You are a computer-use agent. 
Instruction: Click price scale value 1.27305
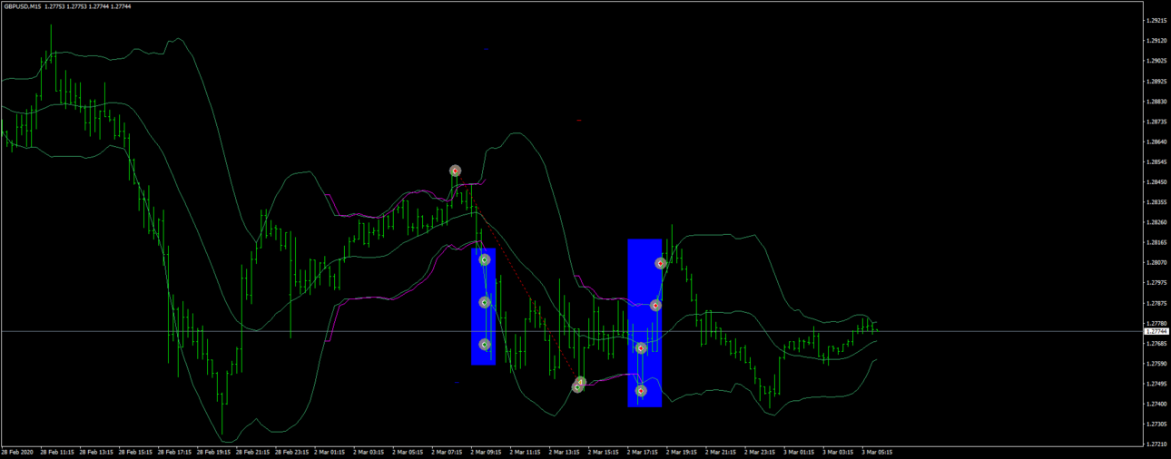(1156, 424)
